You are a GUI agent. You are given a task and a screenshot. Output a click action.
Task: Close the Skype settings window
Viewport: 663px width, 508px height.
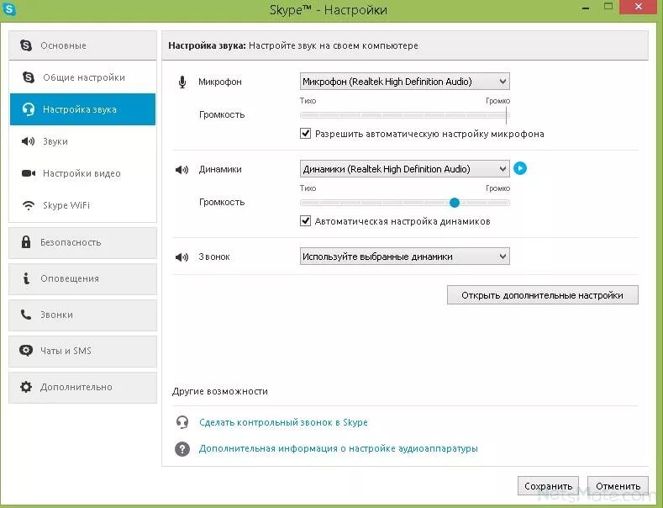tap(639, 7)
